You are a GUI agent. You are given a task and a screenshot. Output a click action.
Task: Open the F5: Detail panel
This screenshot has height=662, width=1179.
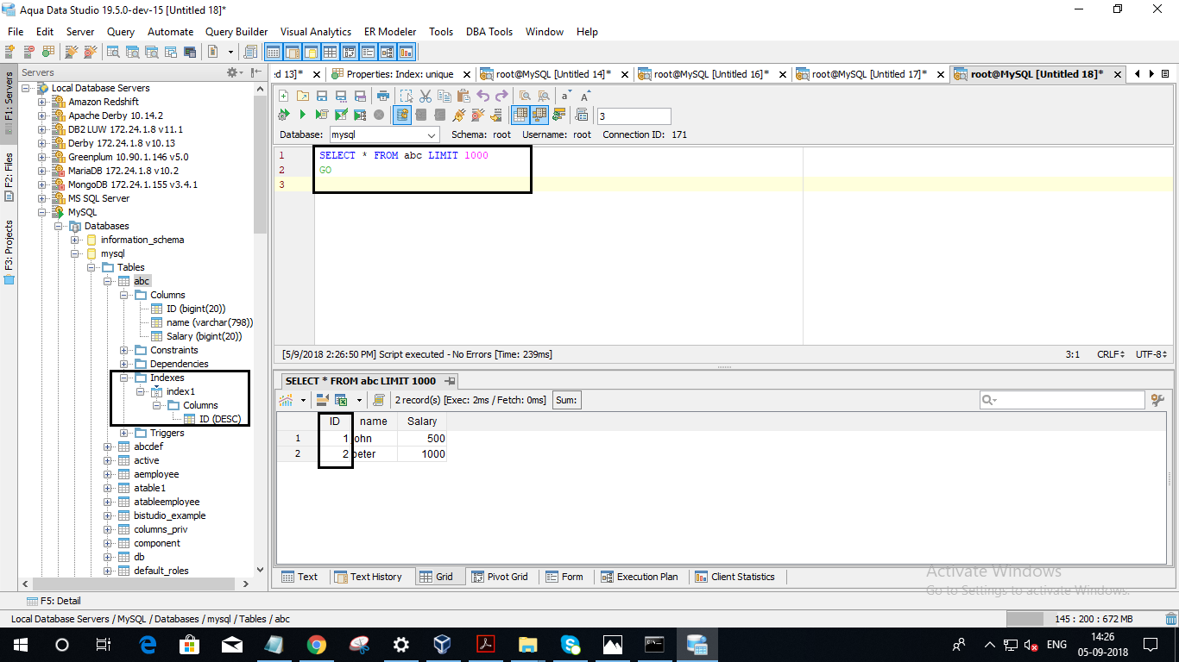click(x=56, y=601)
